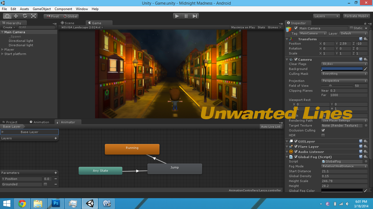Open the Camera component help icon
This screenshot has width=373, height=209.
coord(361,59)
